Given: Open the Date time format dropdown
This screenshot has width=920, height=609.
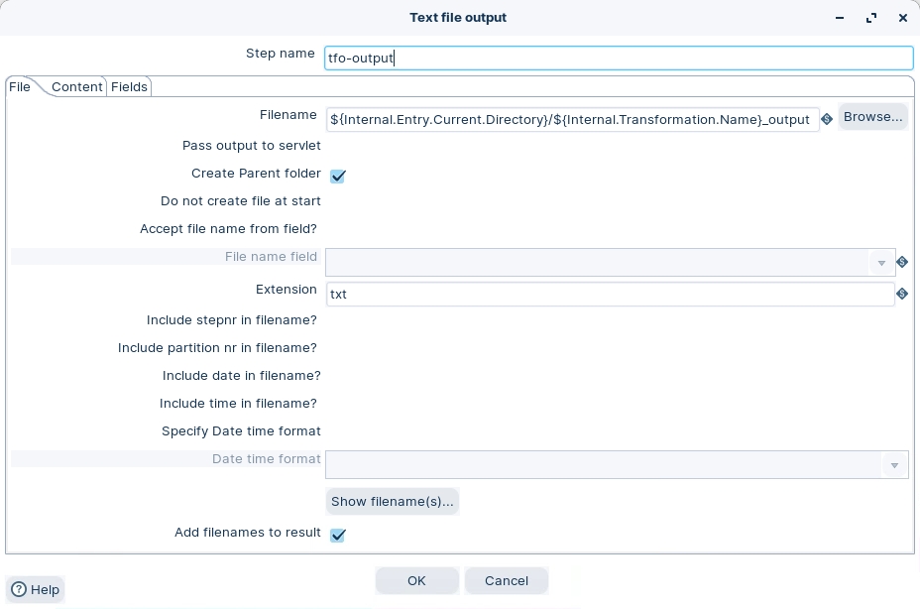Looking at the screenshot, I should pos(894,465).
